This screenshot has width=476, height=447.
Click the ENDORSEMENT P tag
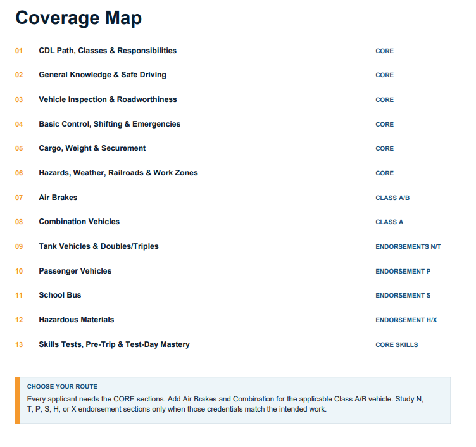[403, 271]
